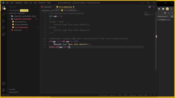Change file encoding via UTF-8
175x98 pixels.
[120, 95]
